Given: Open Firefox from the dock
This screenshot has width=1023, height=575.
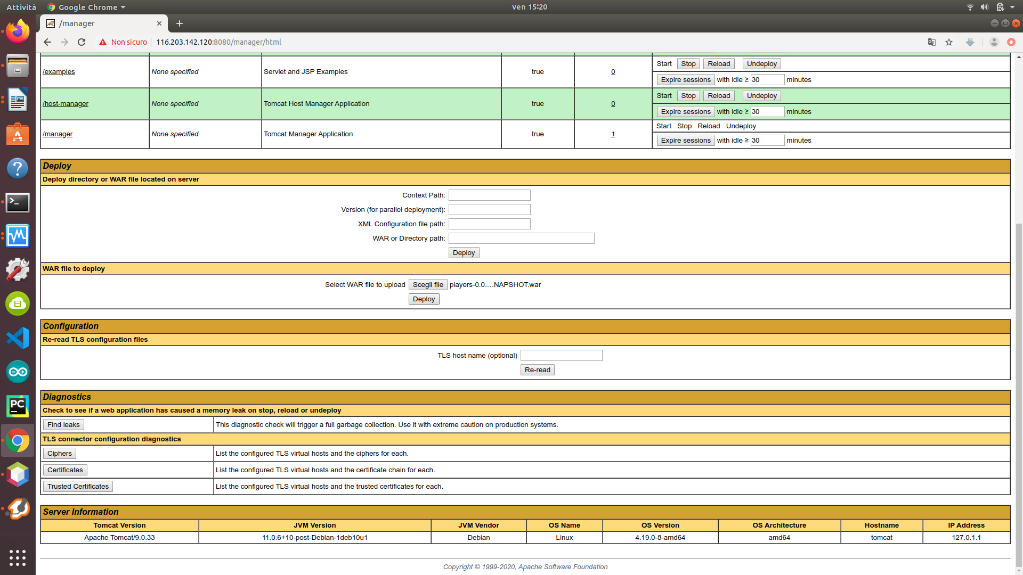Looking at the screenshot, I should tap(18, 32).
